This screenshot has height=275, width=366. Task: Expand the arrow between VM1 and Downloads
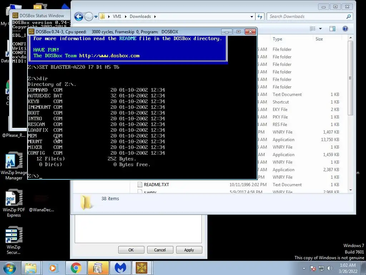click(x=125, y=16)
